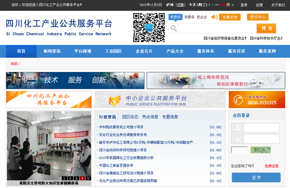Open the 产品大全 navigation menu

[x=175, y=51]
